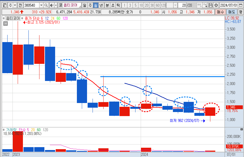Open stock code search magnifier

pos(46,5)
